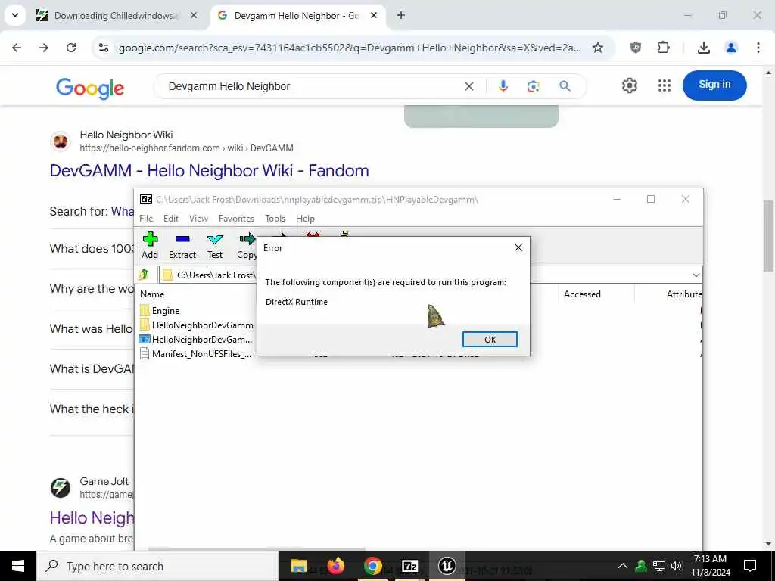Screen dimensions: 775x581
Task: Open the Favorites menu in 7-Zip
Action: [236, 219]
